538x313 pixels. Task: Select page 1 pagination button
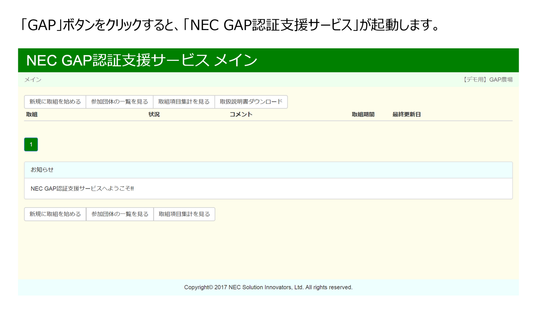coord(31,144)
